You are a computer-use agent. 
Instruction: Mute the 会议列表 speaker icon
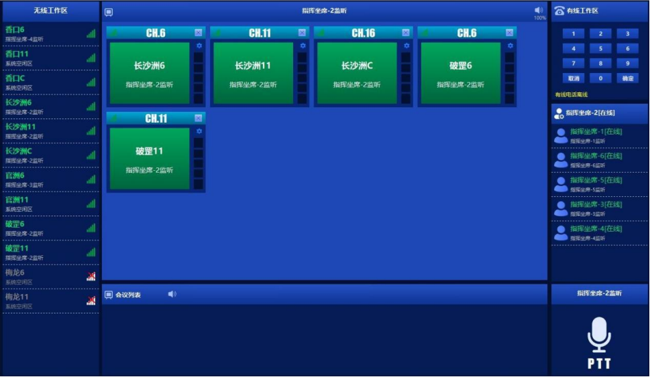point(172,294)
